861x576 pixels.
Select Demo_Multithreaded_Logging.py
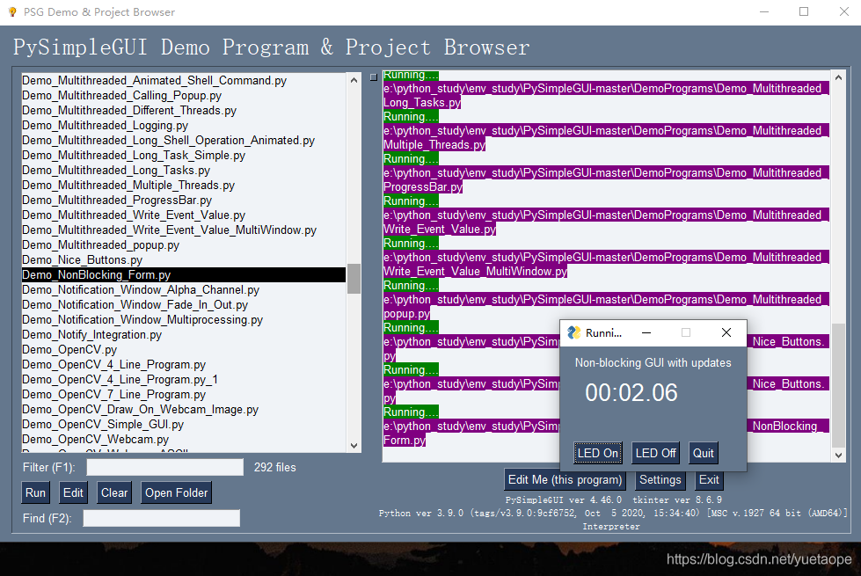[184, 125]
